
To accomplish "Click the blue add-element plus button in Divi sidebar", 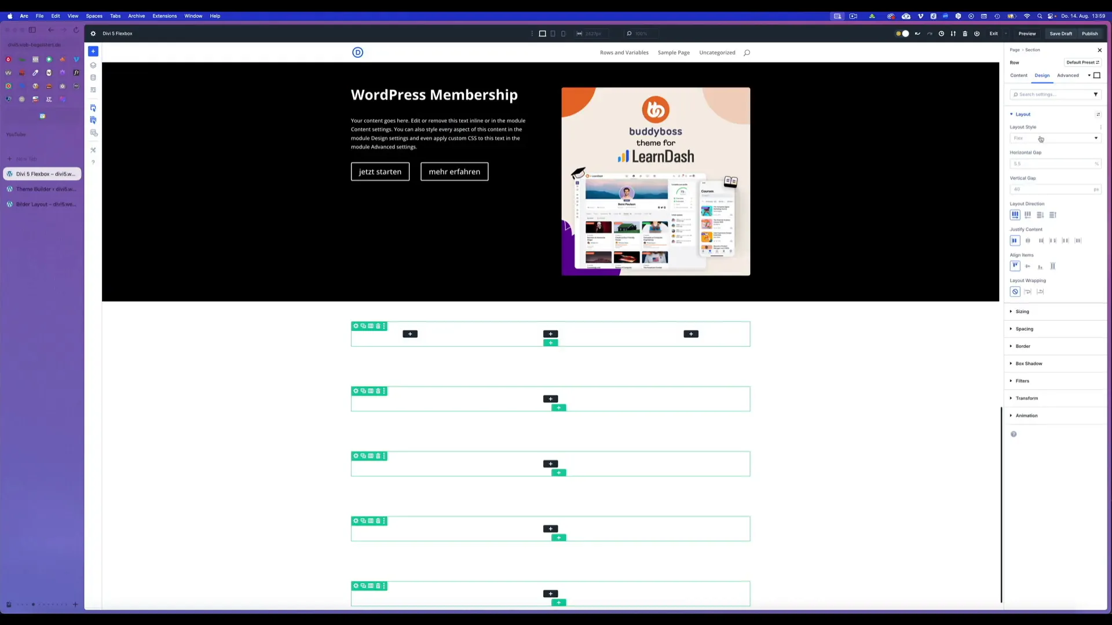I will pos(93,52).
